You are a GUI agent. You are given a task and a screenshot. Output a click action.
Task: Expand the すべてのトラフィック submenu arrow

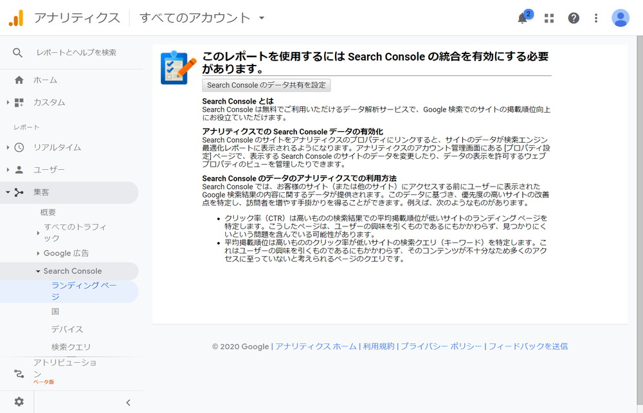click(38, 233)
